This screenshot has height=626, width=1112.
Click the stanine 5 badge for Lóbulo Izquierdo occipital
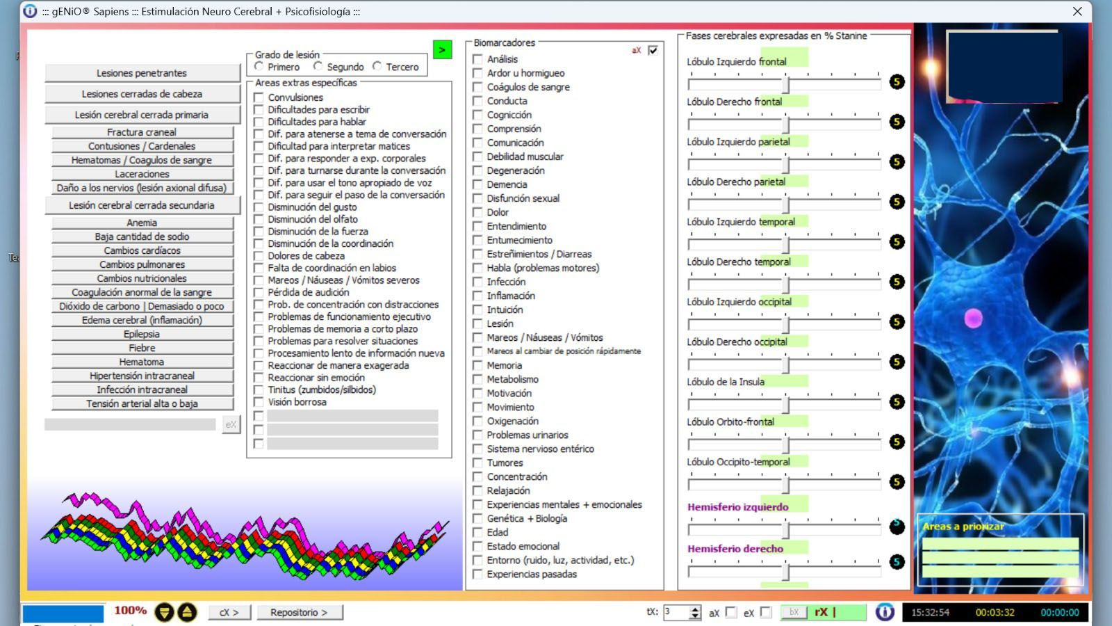tap(897, 322)
